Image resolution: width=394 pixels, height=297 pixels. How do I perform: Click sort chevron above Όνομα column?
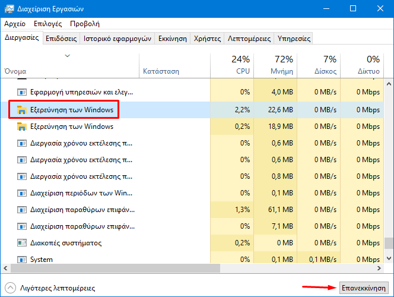67,56
